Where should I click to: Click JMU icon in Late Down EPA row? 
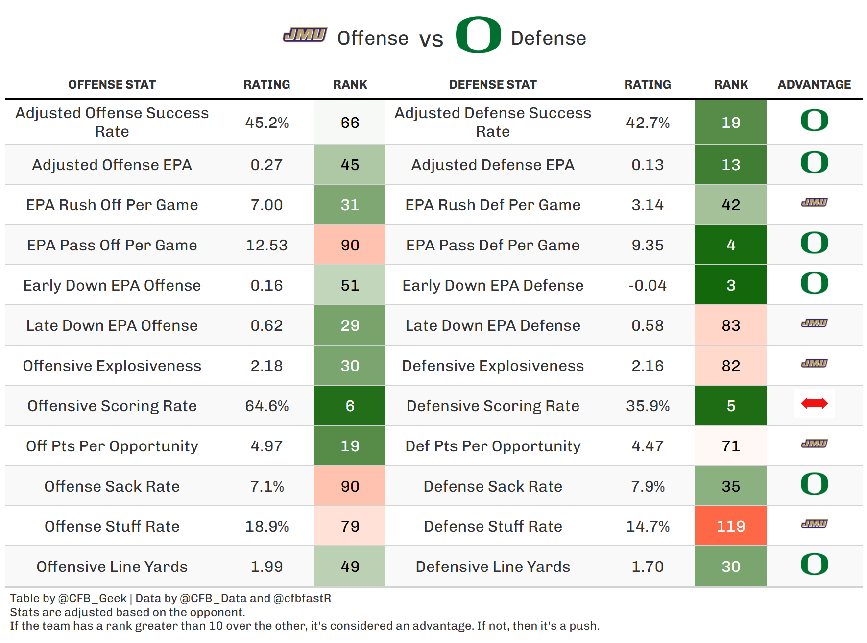[814, 323]
